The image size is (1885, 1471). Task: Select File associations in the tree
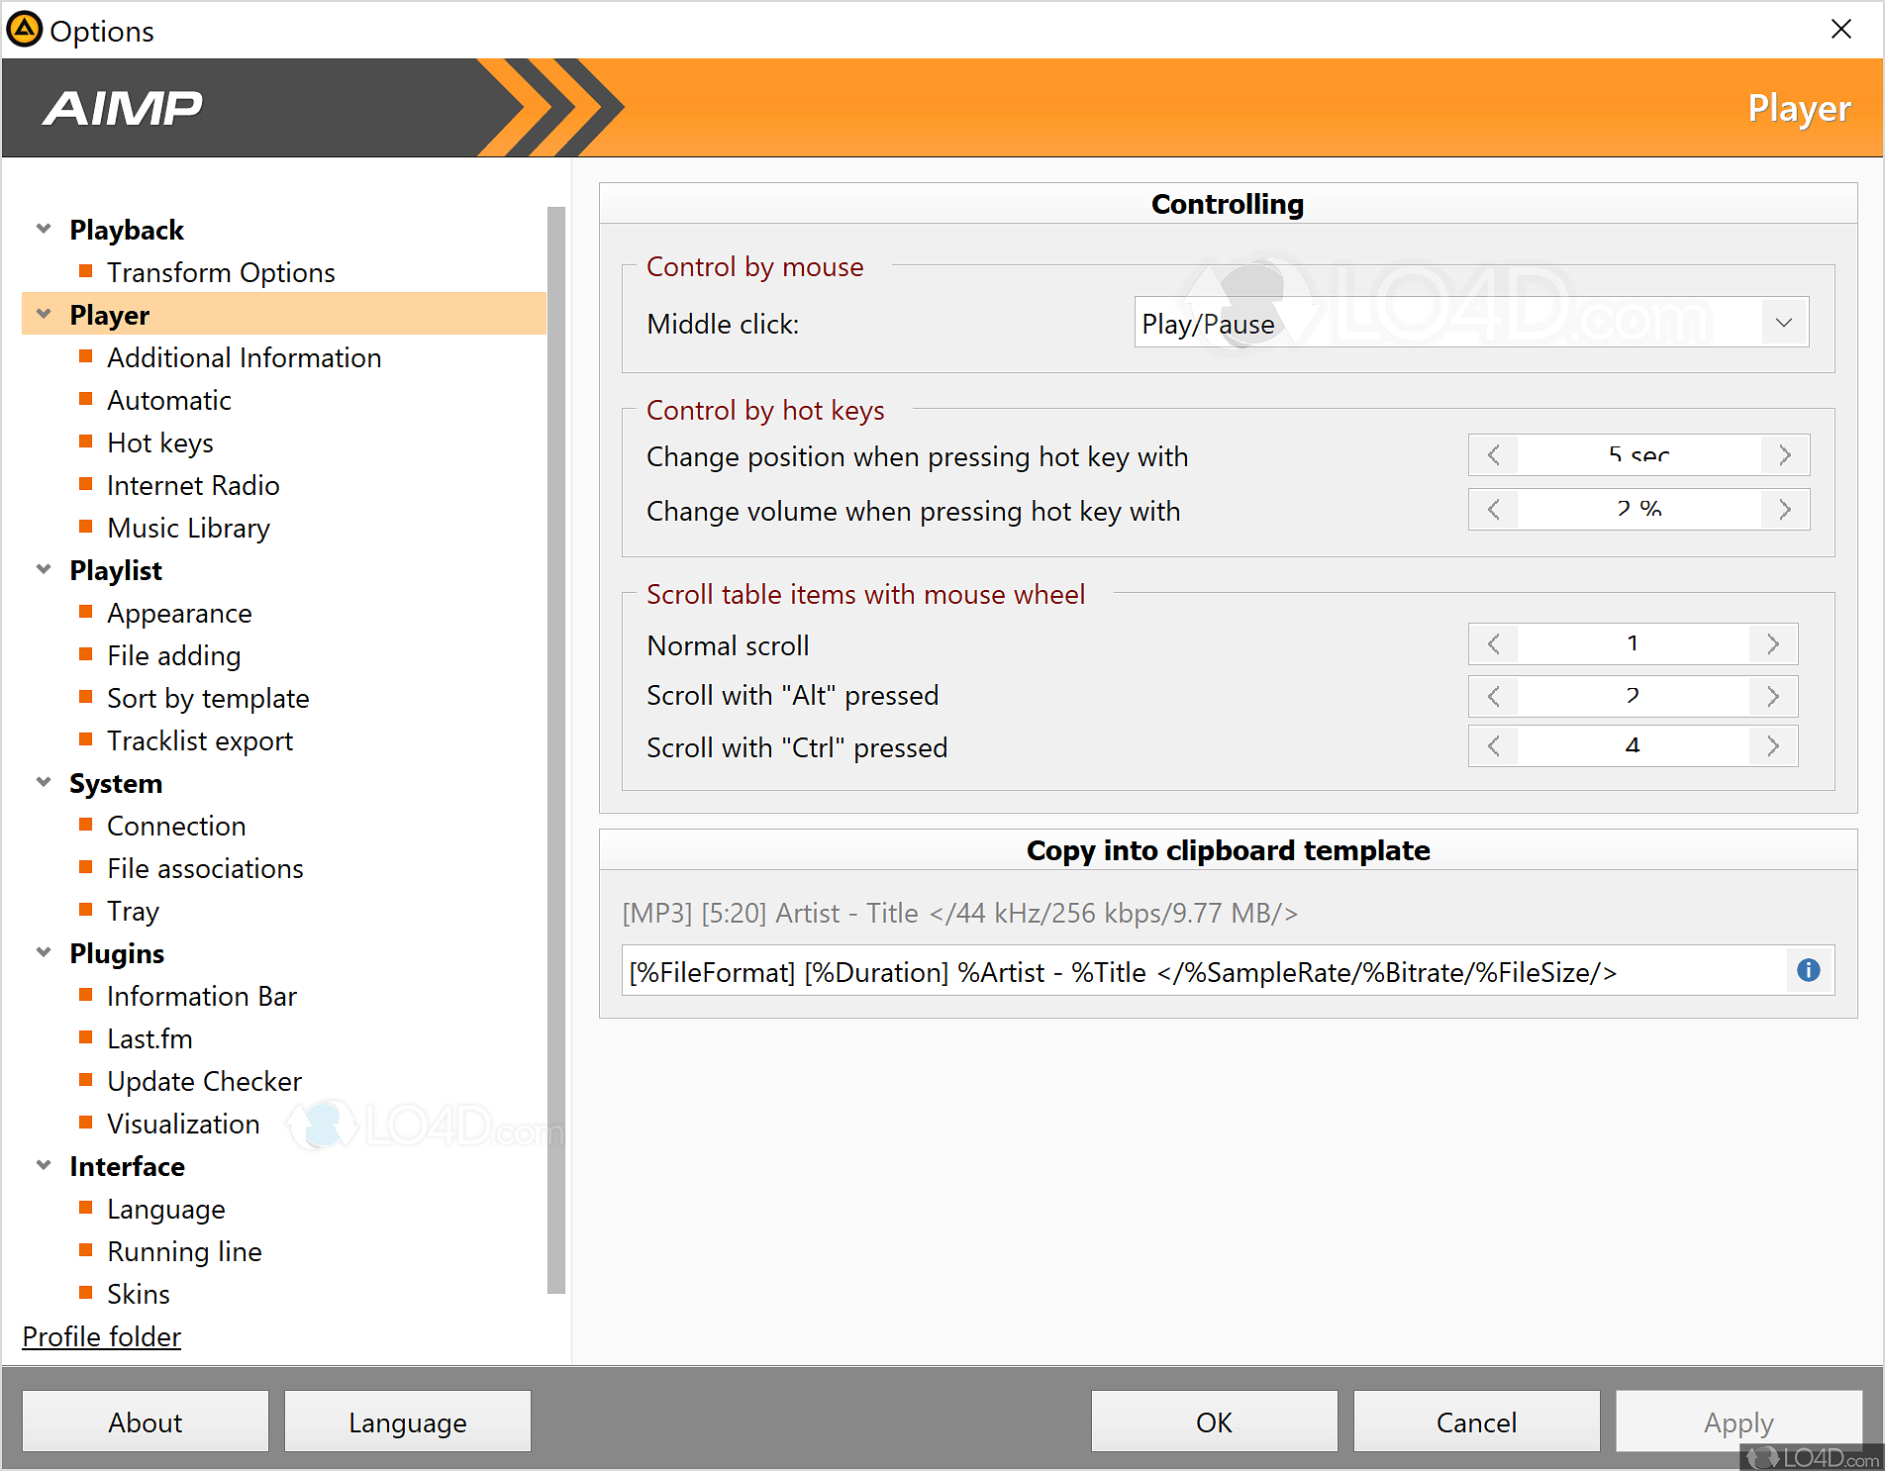205,868
